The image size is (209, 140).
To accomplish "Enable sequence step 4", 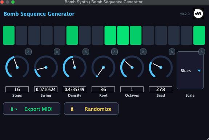I will (x=47, y=35).
